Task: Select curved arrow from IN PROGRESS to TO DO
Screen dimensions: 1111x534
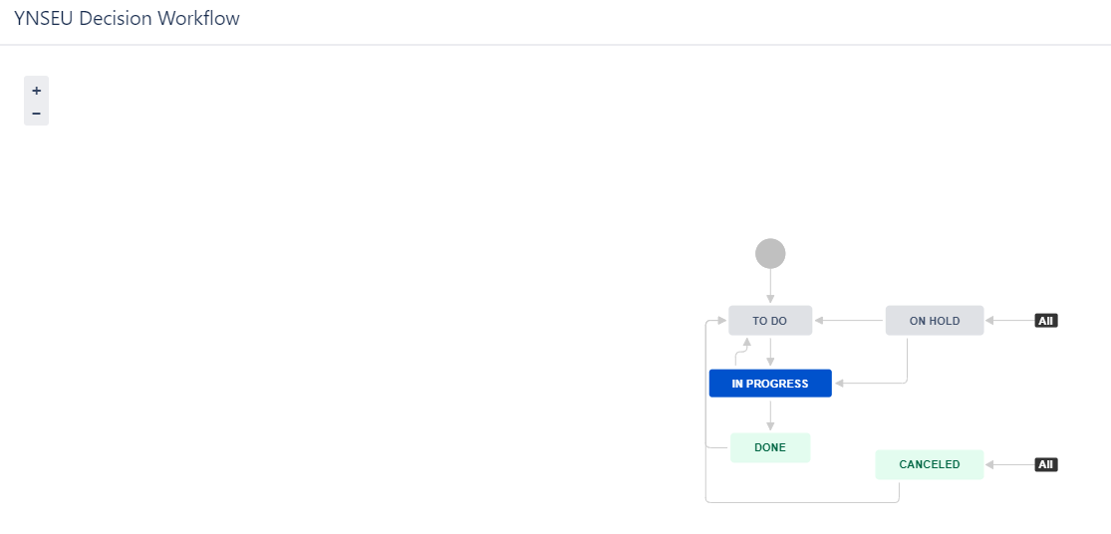Action: click(742, 352)
